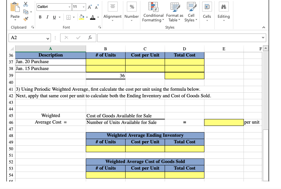This screenshot has width=281, height=189.
Task: Open underline style dropdown arrow
Action: coord(60,17)
